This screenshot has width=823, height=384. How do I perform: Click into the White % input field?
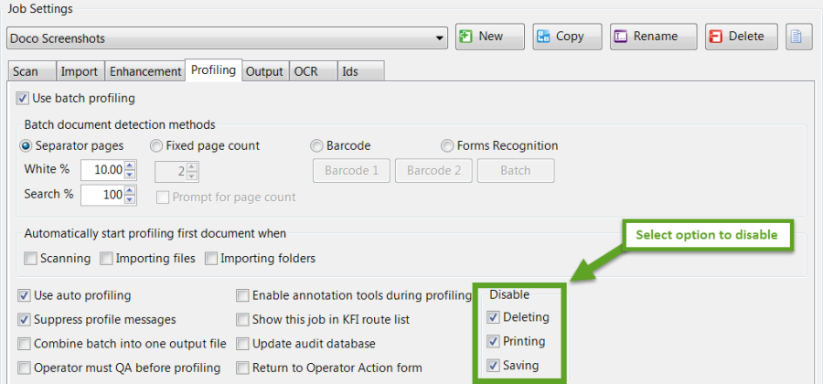point(101,170)
